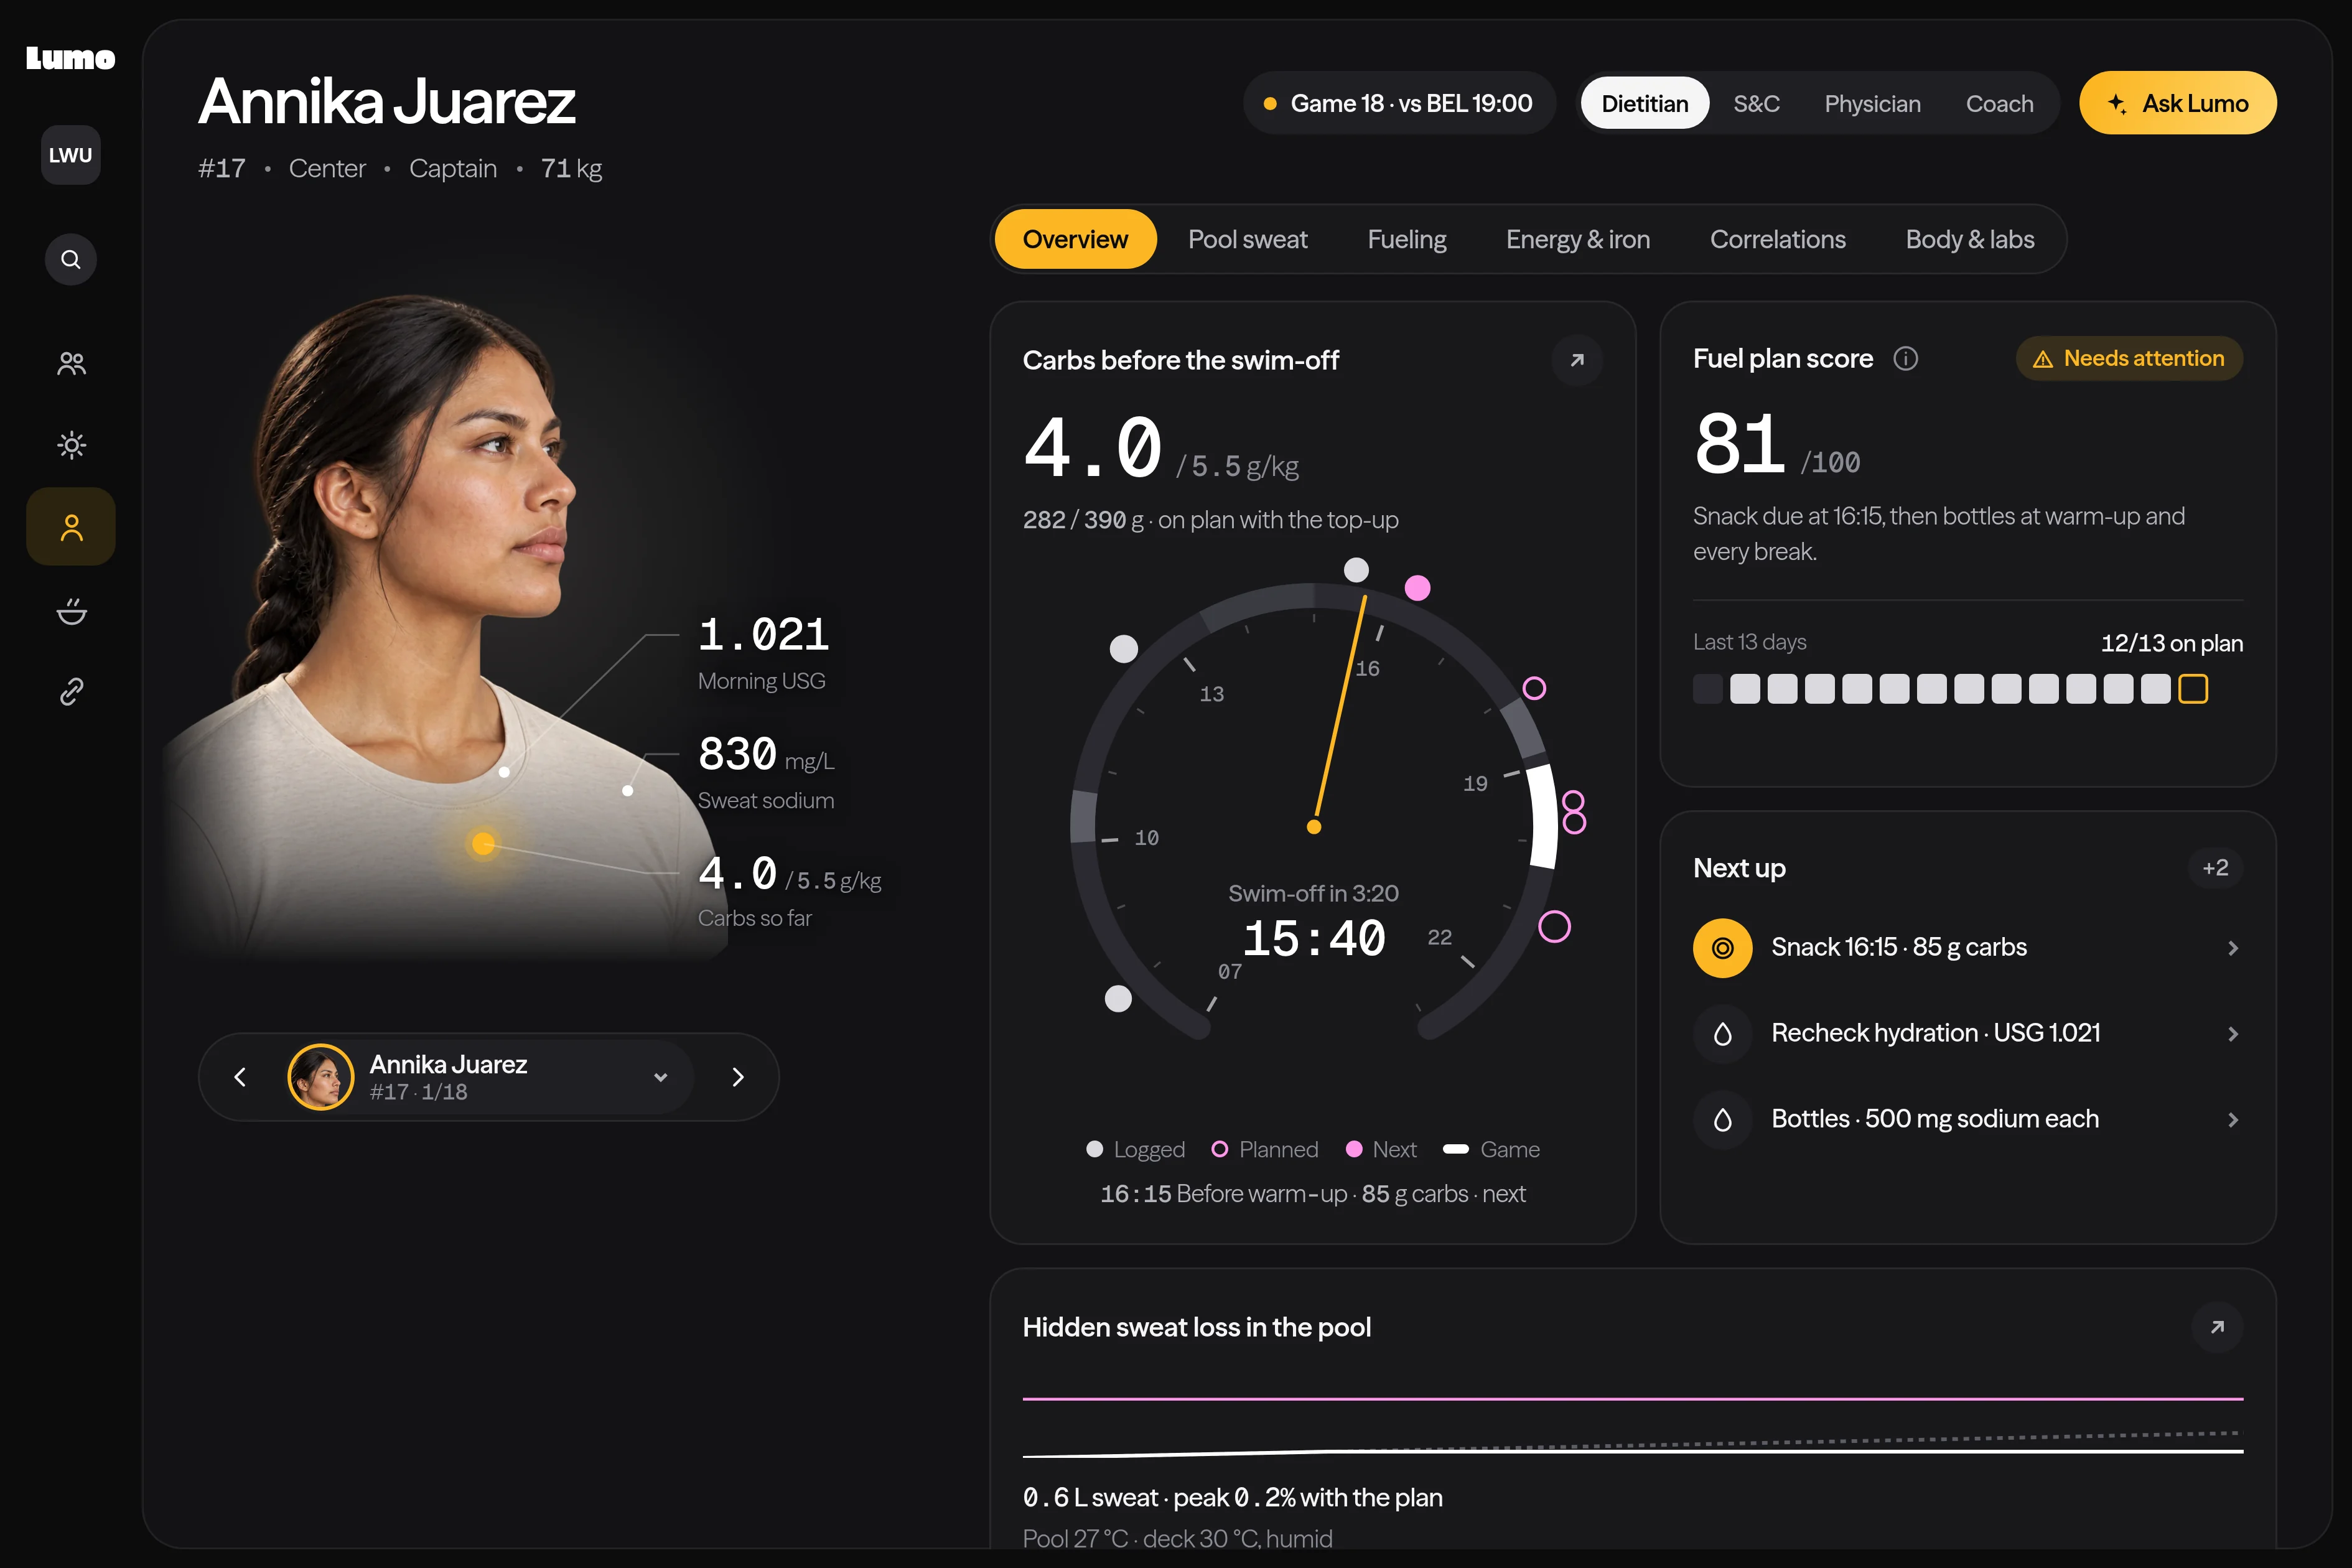
Task: Open the Correlations tab
Action: (x=1777, y=239)
